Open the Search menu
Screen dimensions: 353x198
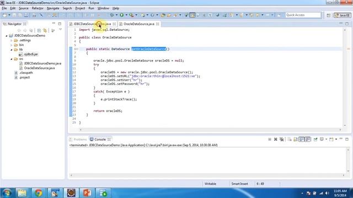pos(67,8)
